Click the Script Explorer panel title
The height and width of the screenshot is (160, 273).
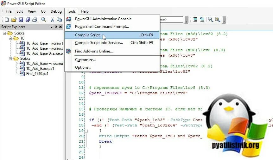click(13, 27)
